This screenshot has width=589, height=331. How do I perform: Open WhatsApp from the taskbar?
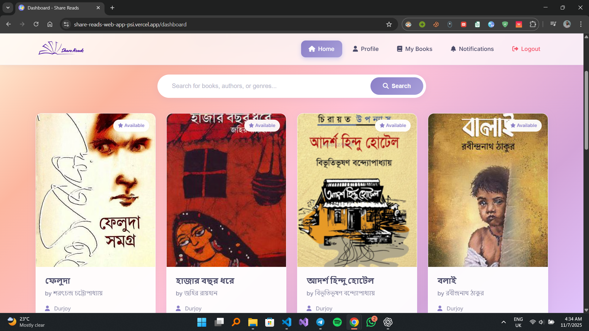coord(371,322)
